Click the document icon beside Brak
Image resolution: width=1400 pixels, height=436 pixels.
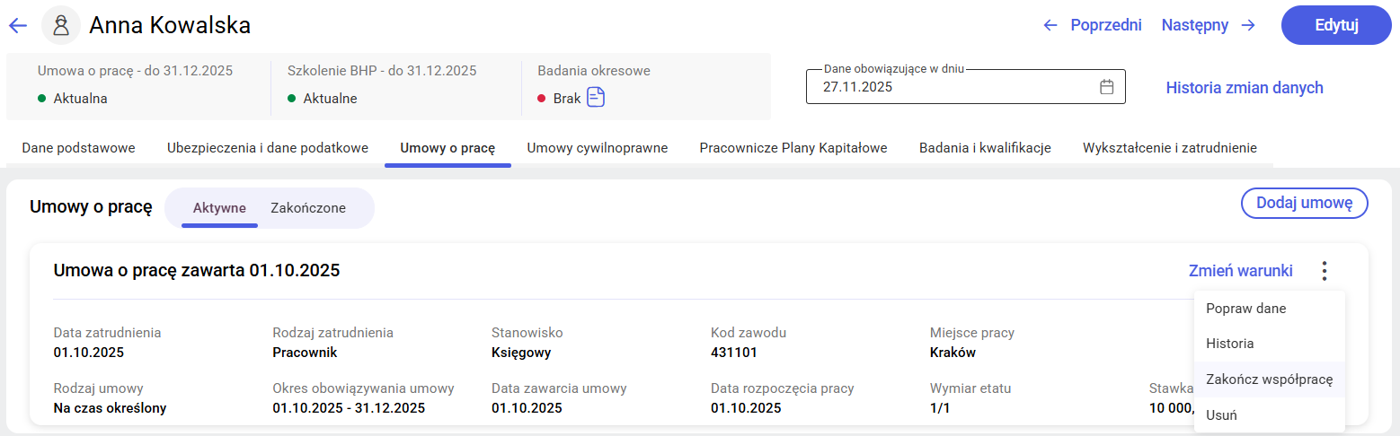click(596, 97)
